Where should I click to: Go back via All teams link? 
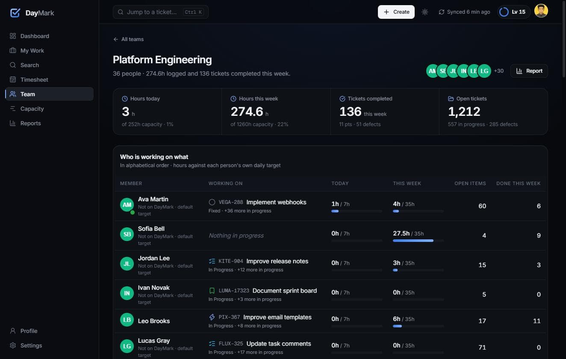tap(128, 39)
